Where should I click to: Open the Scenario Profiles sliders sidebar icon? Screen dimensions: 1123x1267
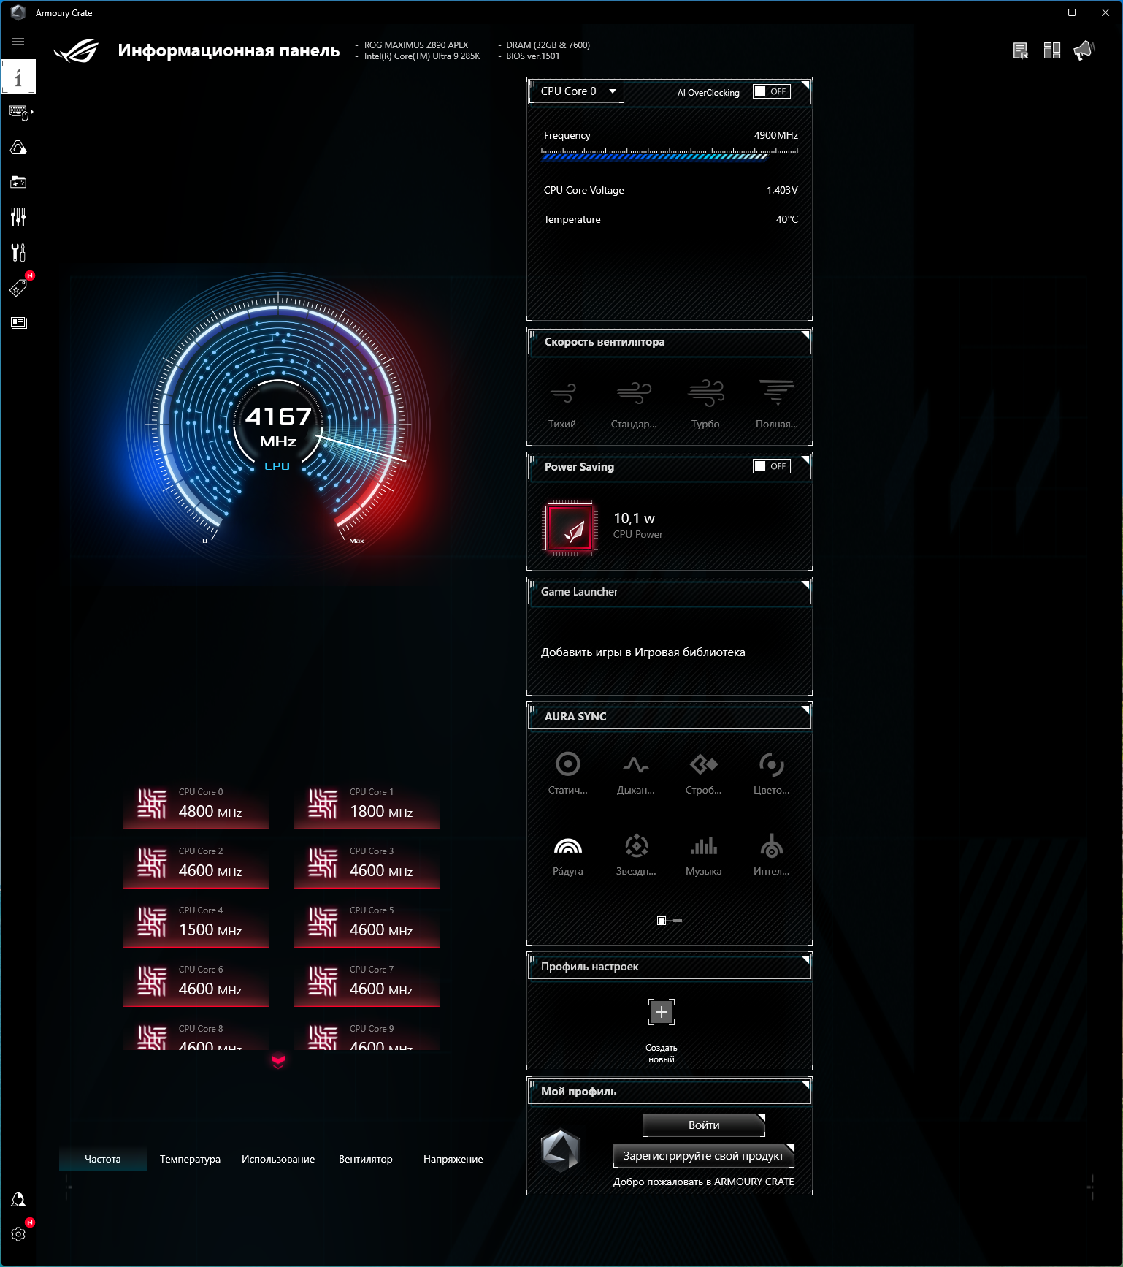[x=18, y=217]
